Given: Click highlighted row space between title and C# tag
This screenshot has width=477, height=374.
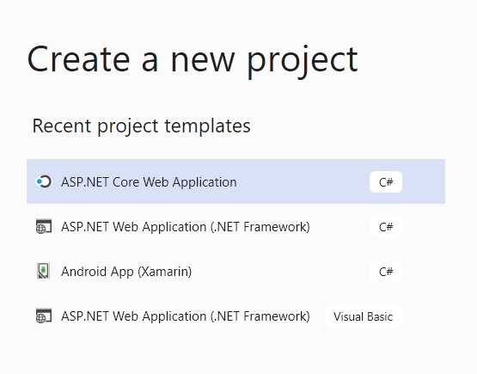Looking at the screenshot, I should (x=303, y=181).
